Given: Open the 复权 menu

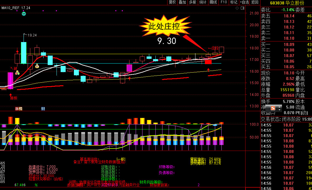Looking at the screenshot, I should click(172, 2).
